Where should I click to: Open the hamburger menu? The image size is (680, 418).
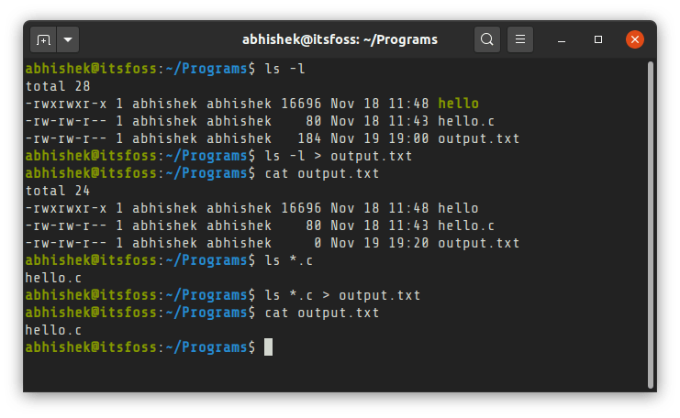click(520, 39)
